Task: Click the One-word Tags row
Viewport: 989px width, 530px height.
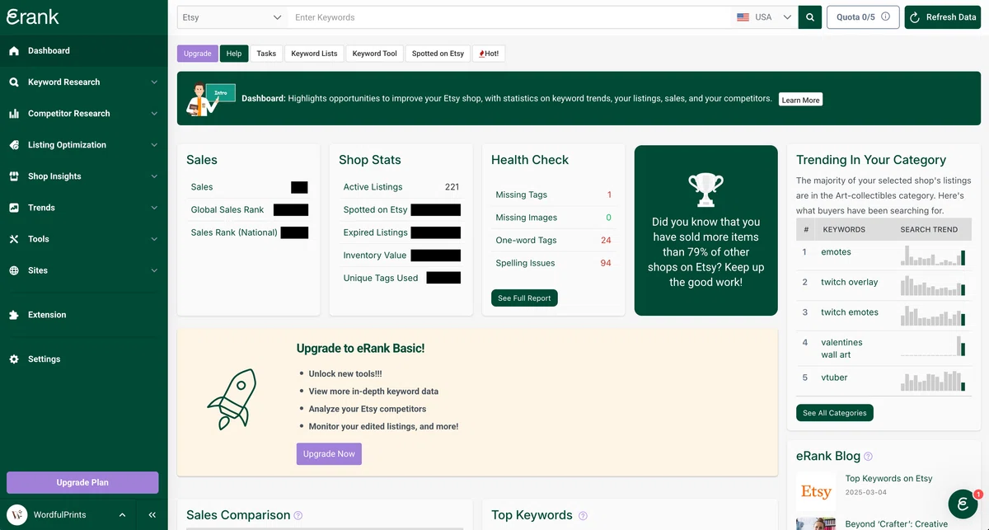Action: pos(554,241)
